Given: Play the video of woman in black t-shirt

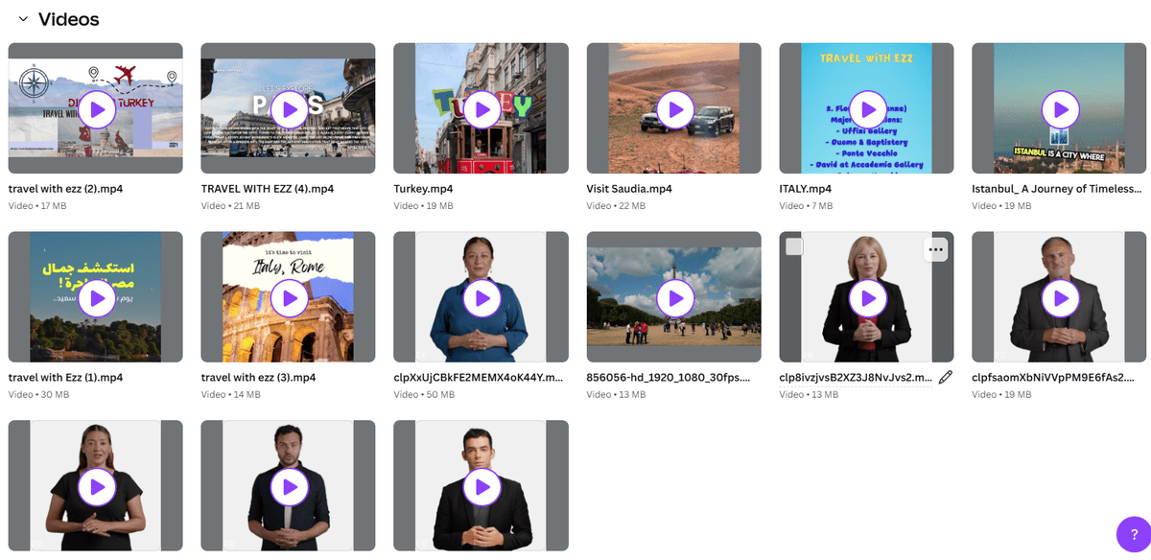Looking at the screenshot, I should tap(96, 487).
